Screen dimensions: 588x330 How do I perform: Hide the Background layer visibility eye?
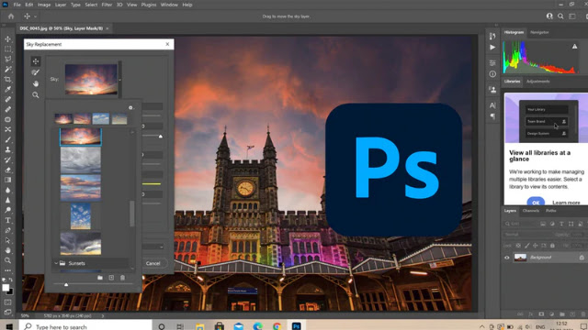pos(506,258)
